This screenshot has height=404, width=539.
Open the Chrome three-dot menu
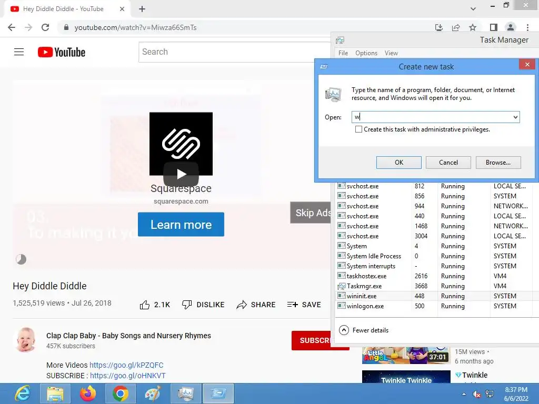[x=527, y=27]
